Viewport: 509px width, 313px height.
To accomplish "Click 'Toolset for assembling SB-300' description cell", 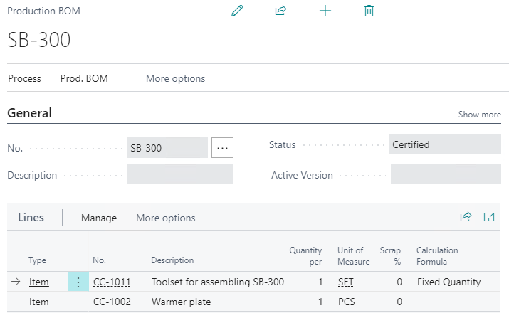I will pyautogui.click(x=218, y=282).
